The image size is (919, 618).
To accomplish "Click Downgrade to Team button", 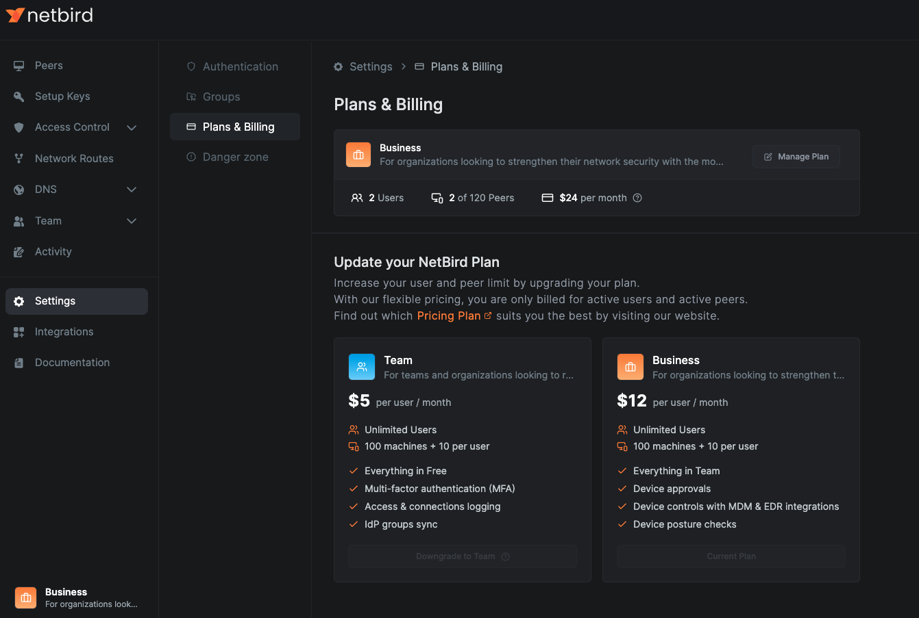I will [463, 556].
